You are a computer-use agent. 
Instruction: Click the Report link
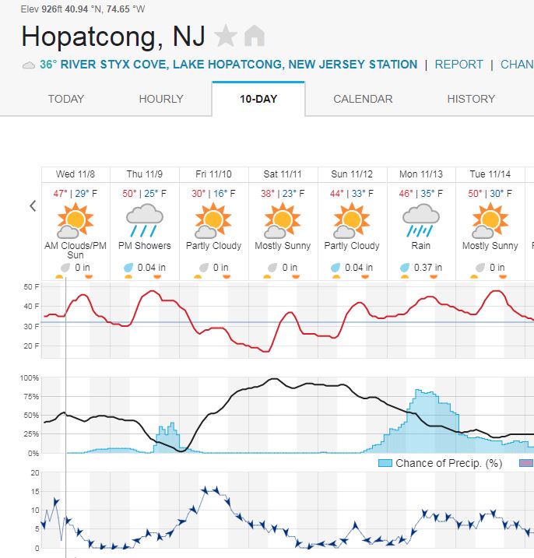[x=459, y=65]
